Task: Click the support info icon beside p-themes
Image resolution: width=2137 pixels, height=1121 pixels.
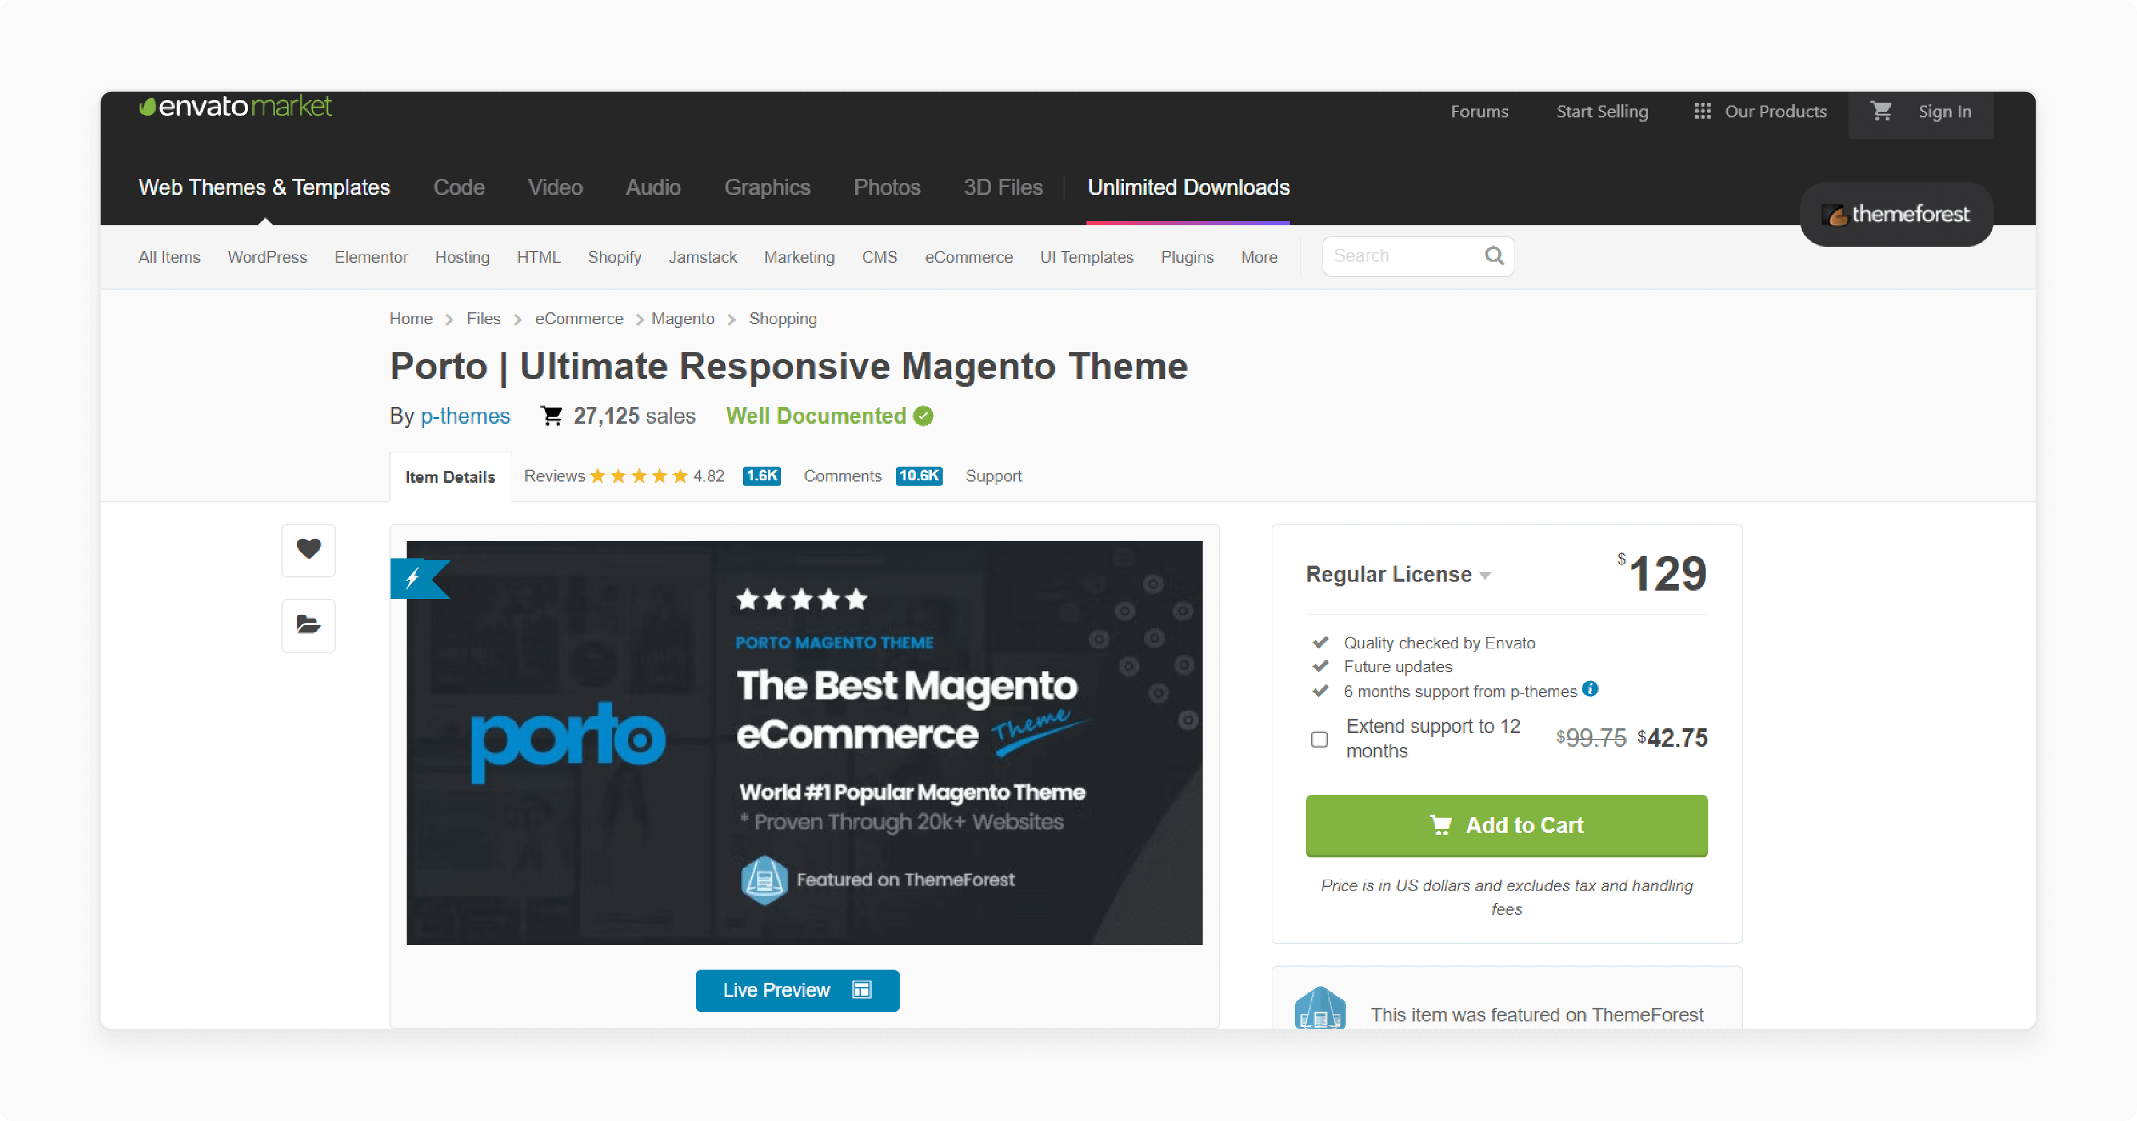Action: [x=1590, y=689]
